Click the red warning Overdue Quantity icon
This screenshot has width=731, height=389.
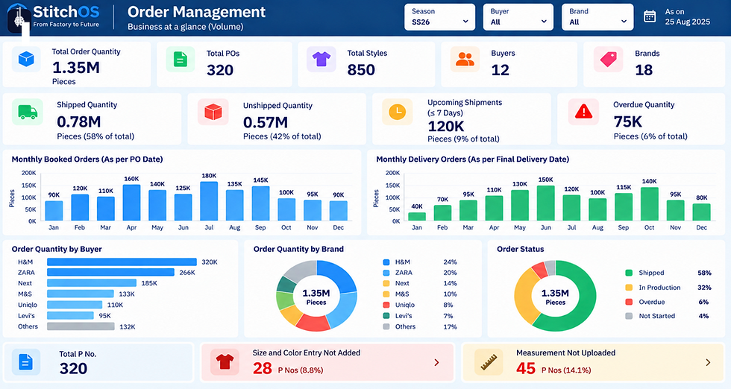tap(583, 112)
